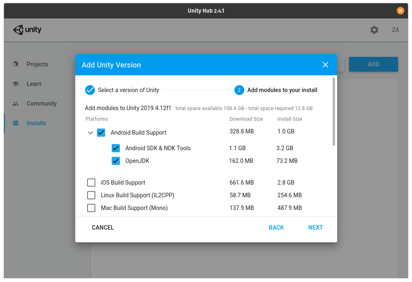Click the Download Size column header
This screenshot has height=282, width=412.
(246, 119)
